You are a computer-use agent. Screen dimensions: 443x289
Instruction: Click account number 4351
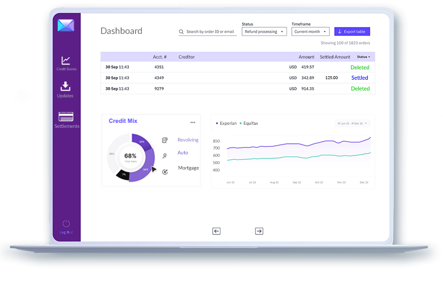(x=159, y=67)
